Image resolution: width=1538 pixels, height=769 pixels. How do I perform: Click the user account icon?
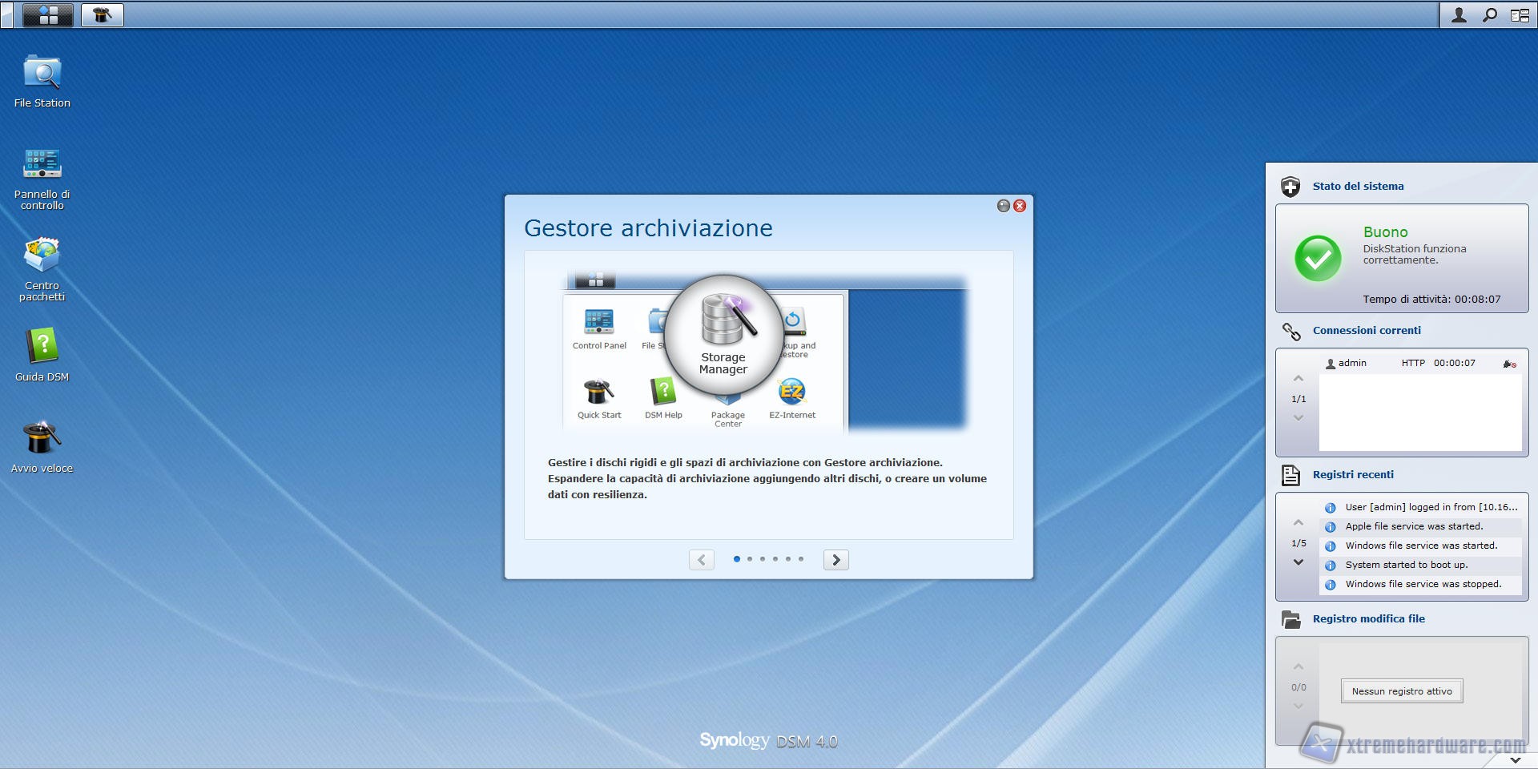tap(1459, 15)
